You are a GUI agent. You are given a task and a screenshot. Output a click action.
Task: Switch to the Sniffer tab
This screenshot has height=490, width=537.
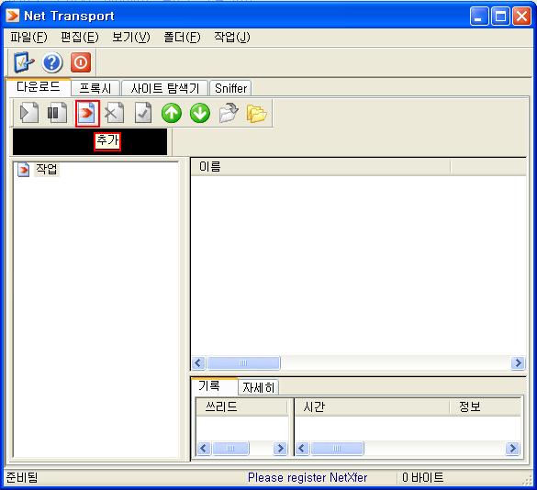(x=230, y=88)
